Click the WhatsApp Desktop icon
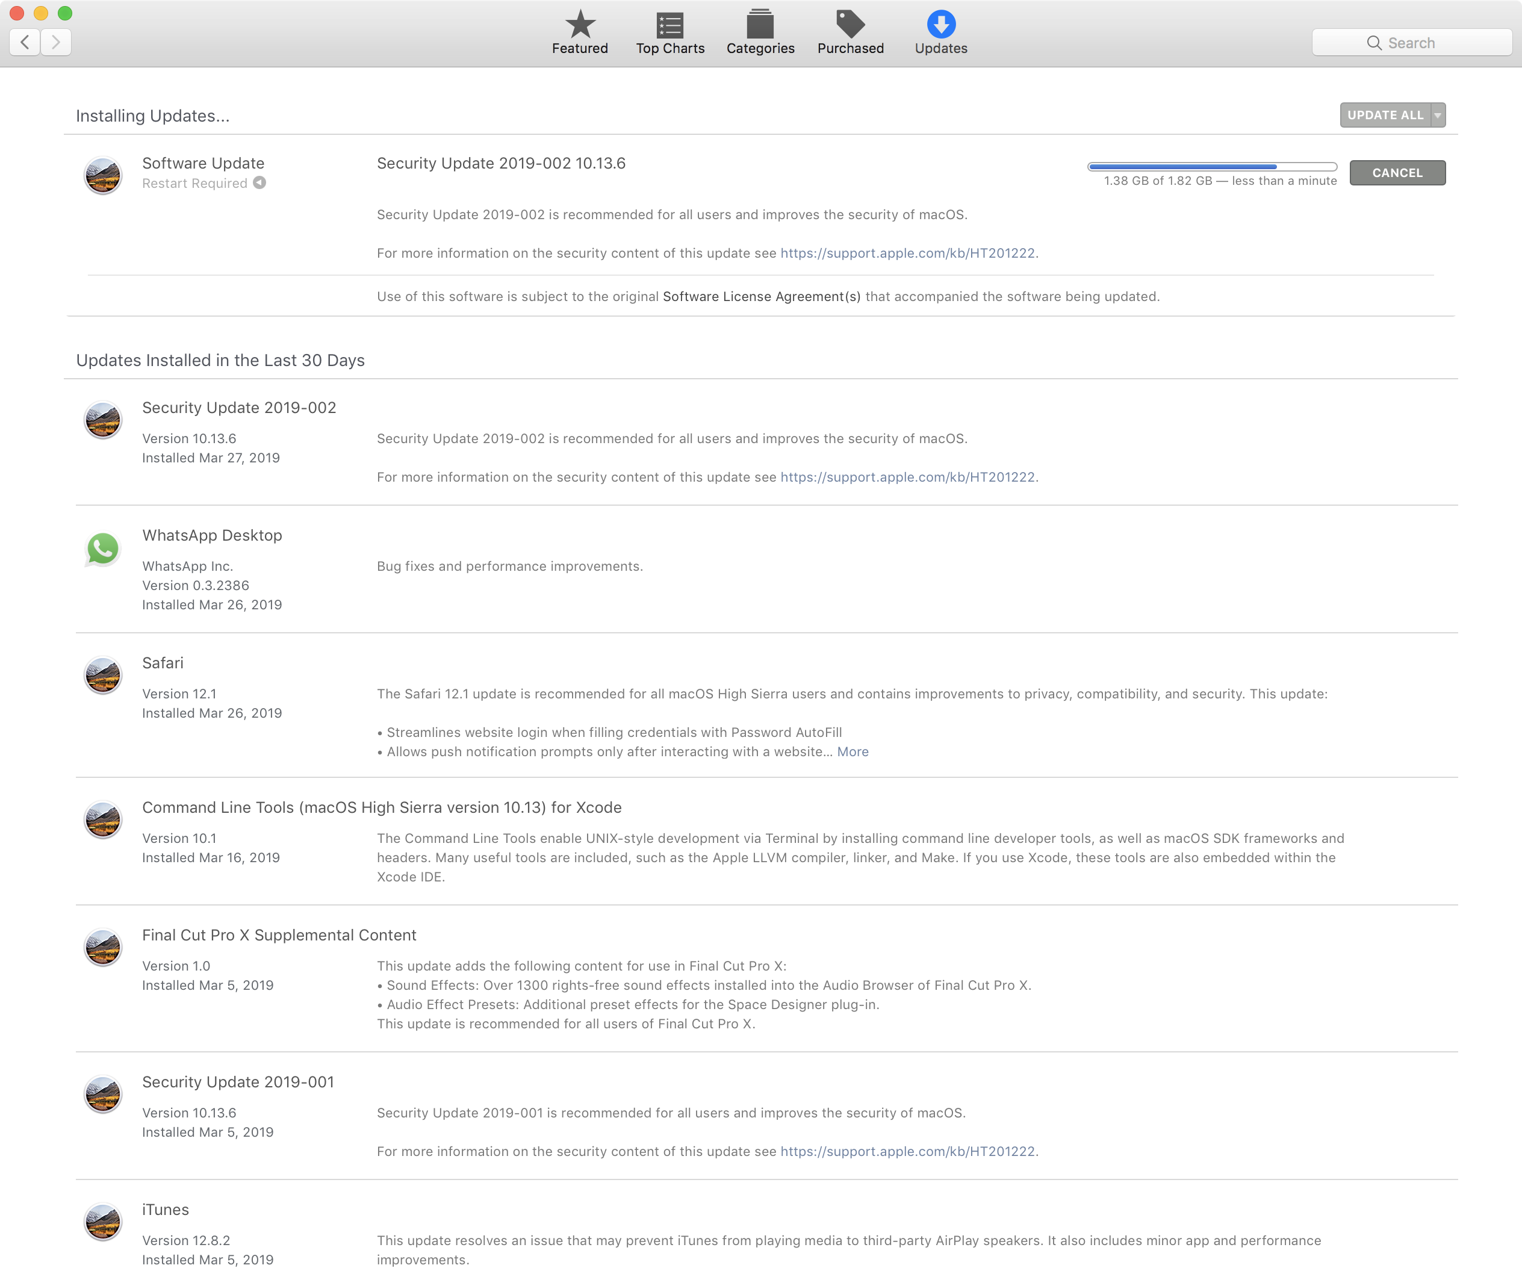Viewport: 1522px width, 1274px height. click(x=103, y=548)
